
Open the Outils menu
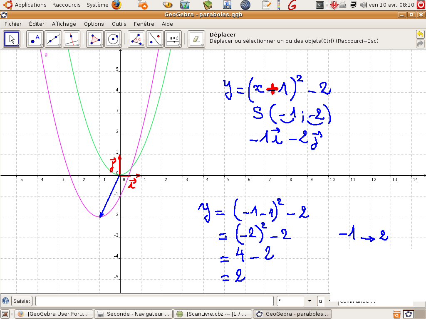click(x=119, y=24)
